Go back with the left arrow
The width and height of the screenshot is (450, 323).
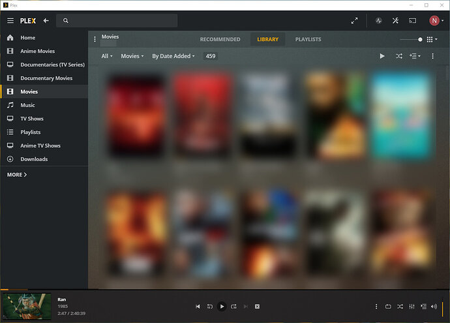click(x=46, y=21)
